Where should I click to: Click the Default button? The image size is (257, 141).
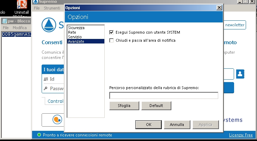(156, 106)
